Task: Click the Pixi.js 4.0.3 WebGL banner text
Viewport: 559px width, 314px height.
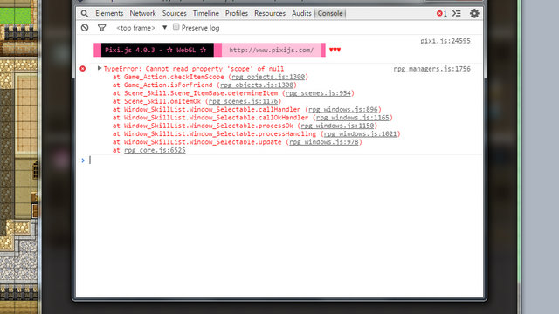Action: click(x=155, y=51)
